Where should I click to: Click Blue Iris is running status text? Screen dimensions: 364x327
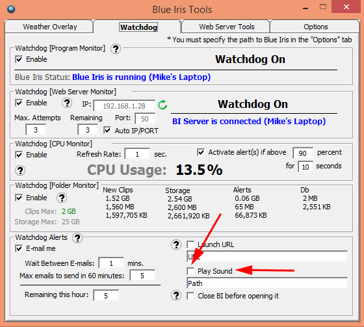pos(142,77)
